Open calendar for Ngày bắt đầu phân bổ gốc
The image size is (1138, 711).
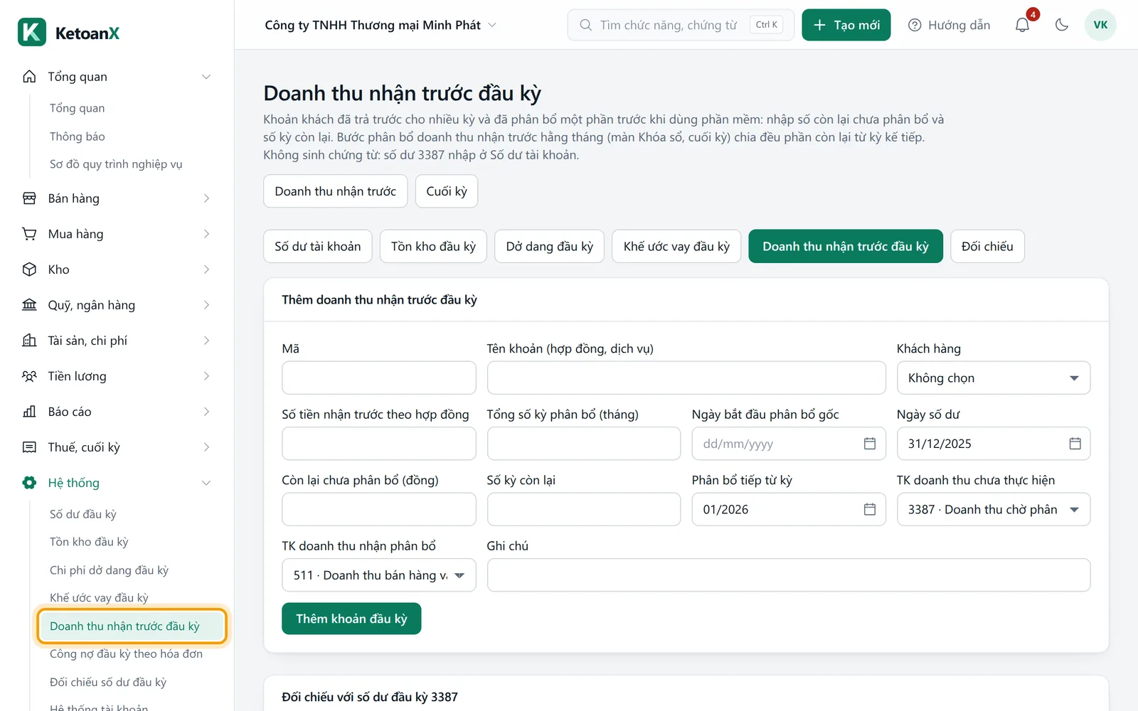(869, 444)
